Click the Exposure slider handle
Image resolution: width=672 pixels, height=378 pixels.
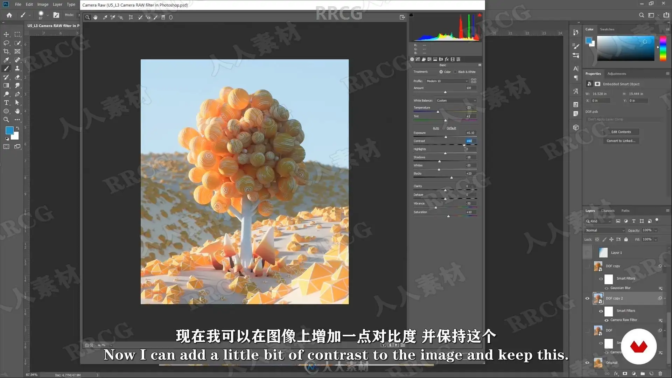pyautogui.click(x=446, y=137)
